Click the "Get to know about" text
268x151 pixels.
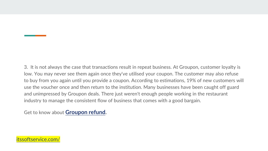pos(44,112)
